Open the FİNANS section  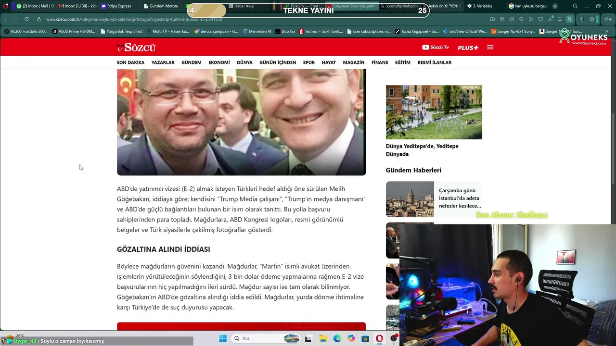(x=380, y=62)
